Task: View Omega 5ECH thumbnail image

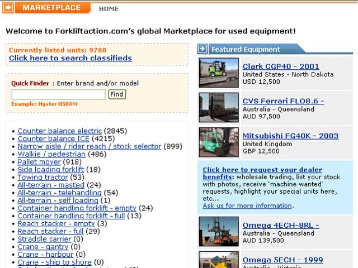Action: click(219, 260)
